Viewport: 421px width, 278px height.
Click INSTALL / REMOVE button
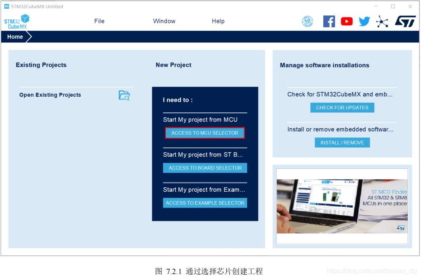(342, 143)
